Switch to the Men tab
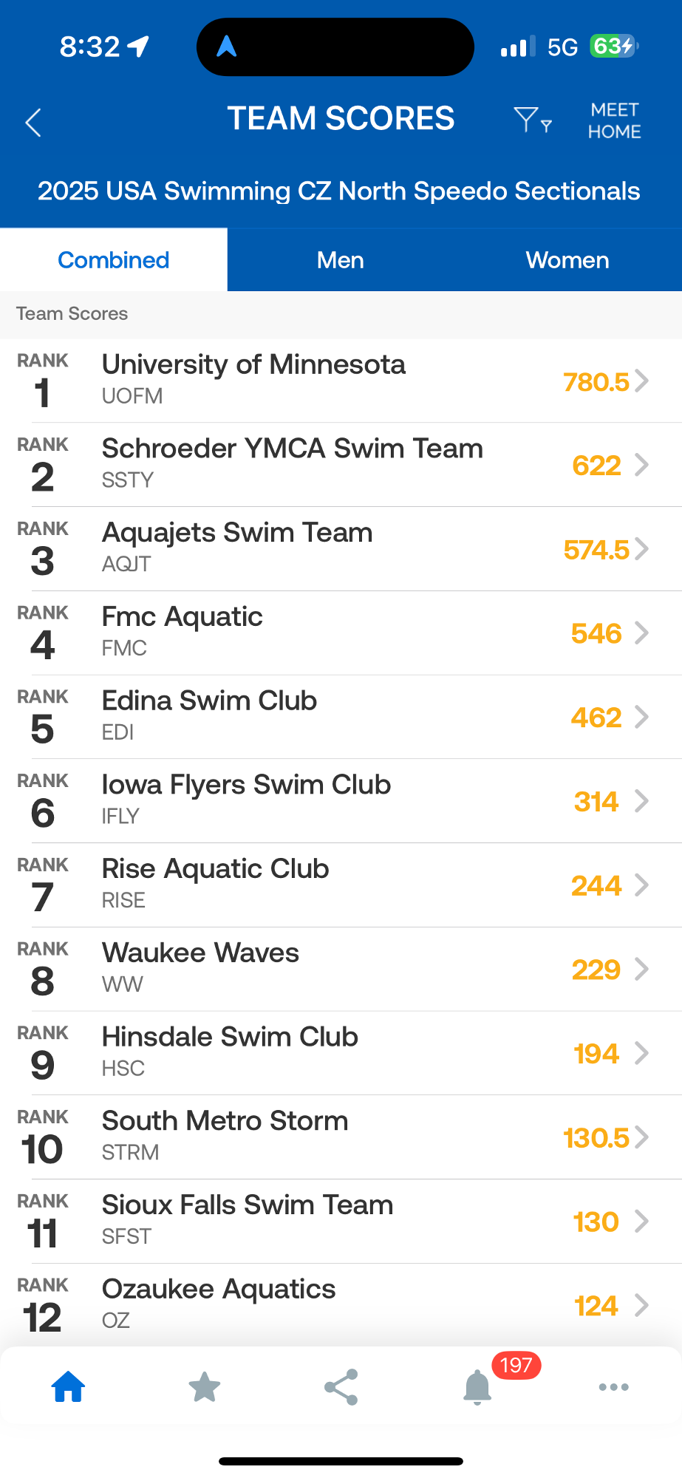Viewport: 682px width, 1478px height. [x=341, y=260]
